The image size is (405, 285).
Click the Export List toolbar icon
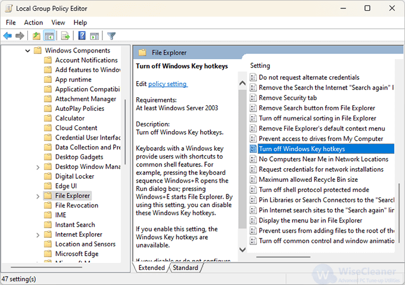66,36
